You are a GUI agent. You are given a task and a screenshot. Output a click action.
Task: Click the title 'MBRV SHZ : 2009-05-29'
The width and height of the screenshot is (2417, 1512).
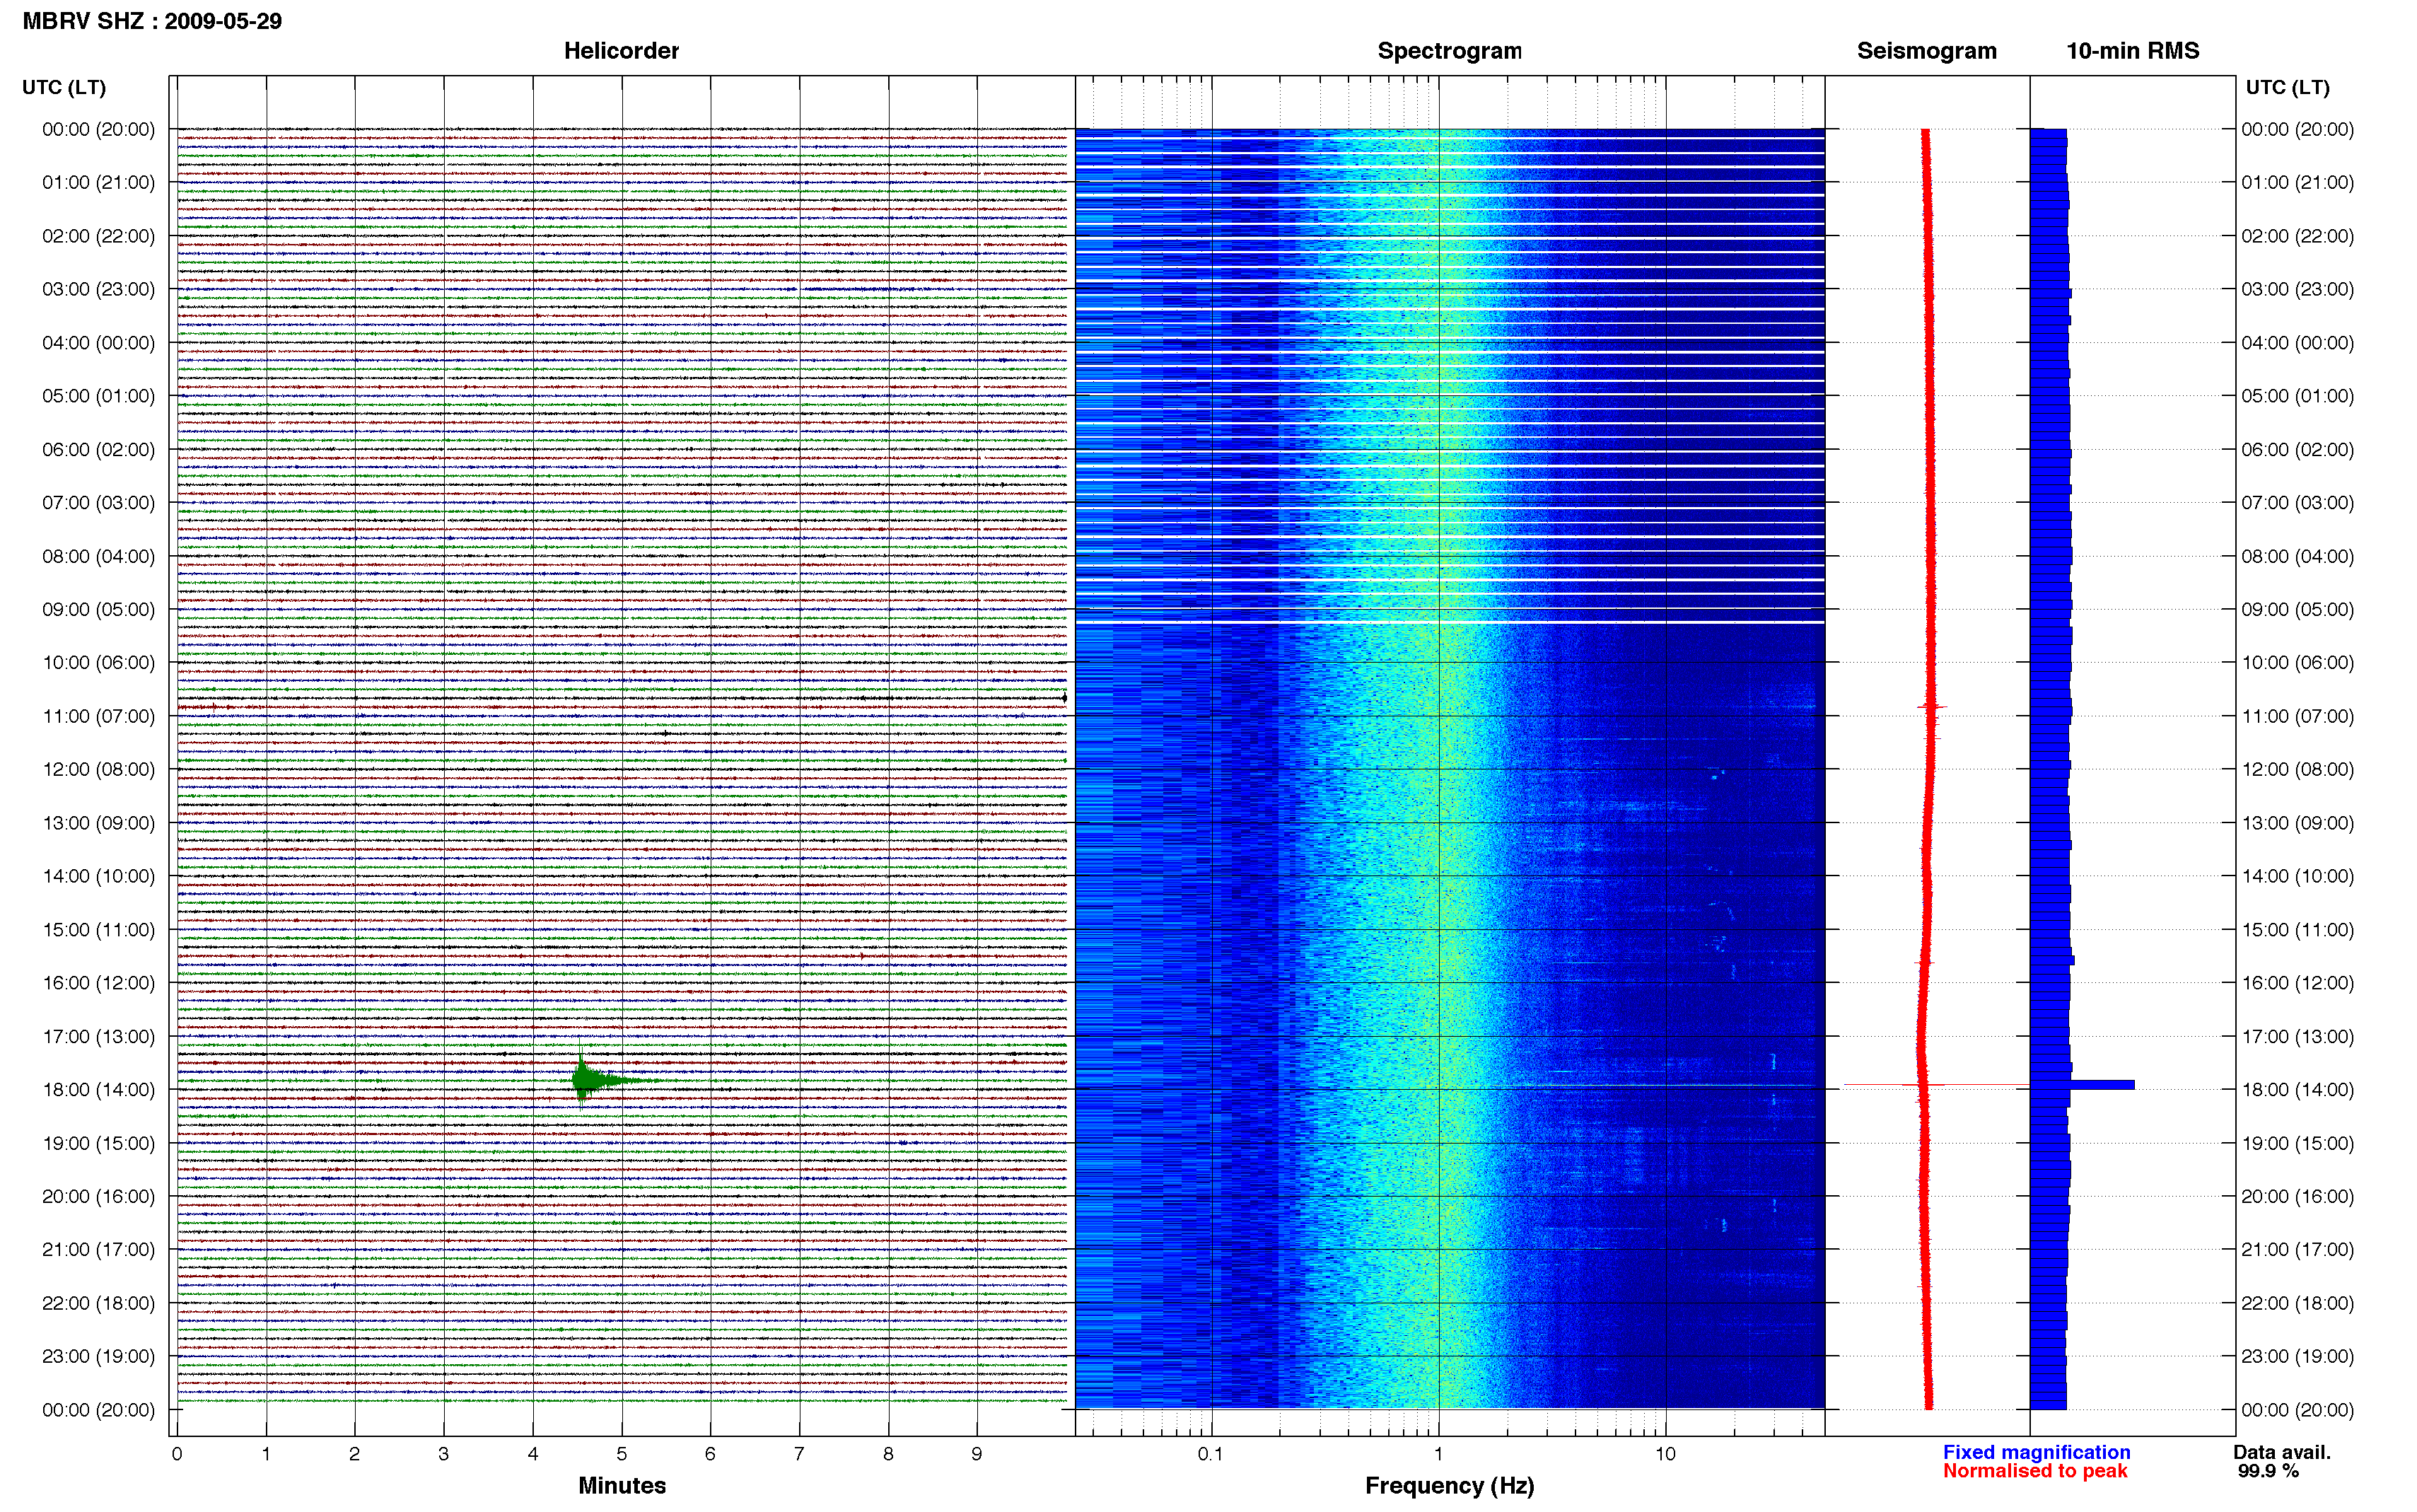(152, 21)
